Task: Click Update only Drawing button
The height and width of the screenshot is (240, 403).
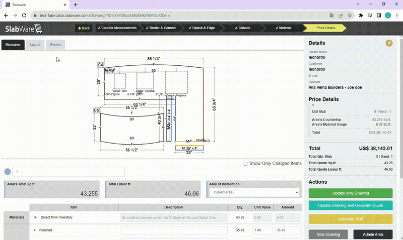Action: click(x=351, y=193)
